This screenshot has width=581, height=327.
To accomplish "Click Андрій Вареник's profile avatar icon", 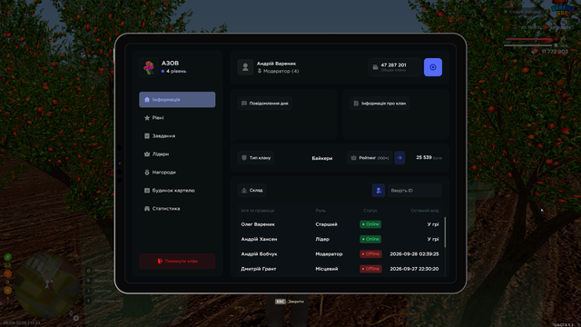I will coord(245,67).
